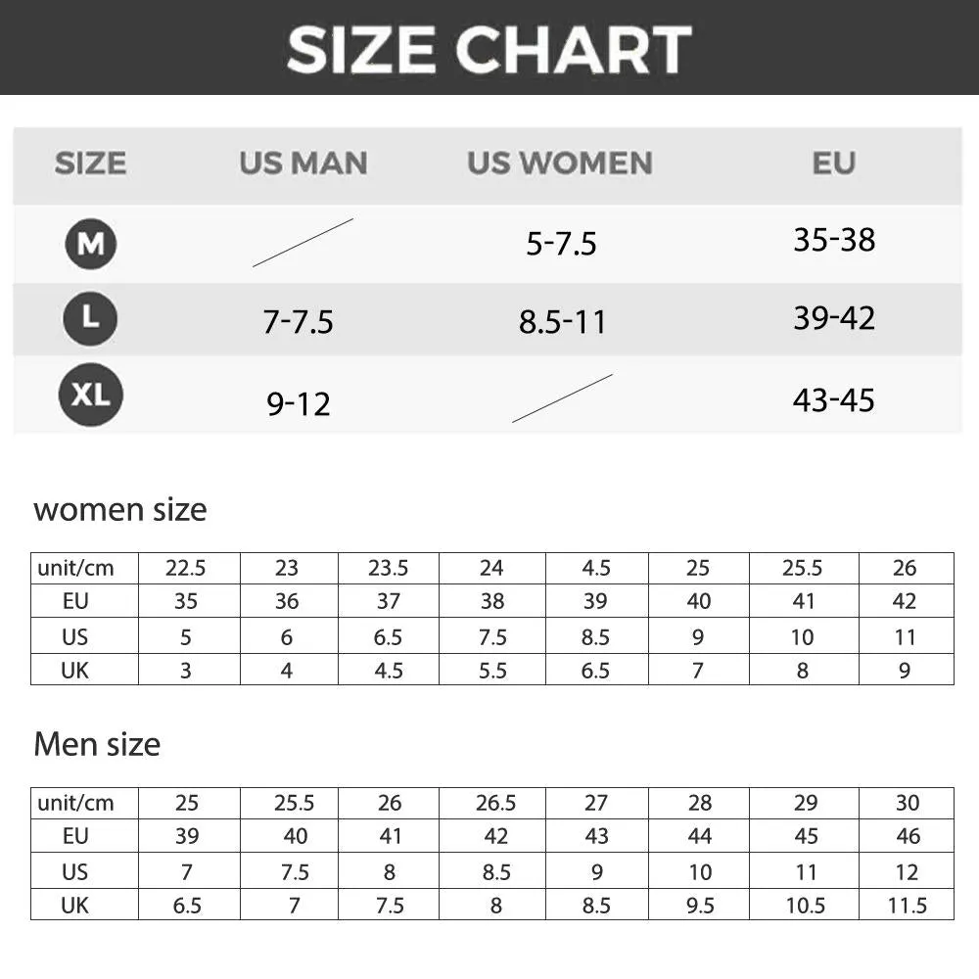Image resolution: width=979 pixels, height=979 pixels.
Task: Click the XL size circle icon
Action: (x=90, y=395)
